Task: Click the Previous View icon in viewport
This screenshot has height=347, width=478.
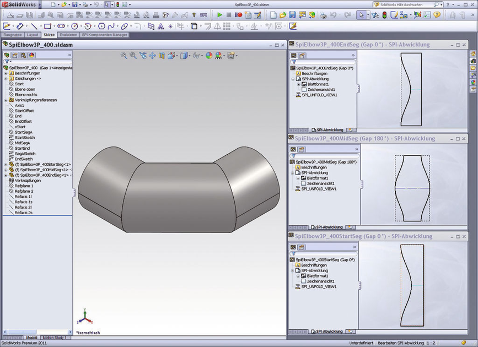Action: coord(143,56)
